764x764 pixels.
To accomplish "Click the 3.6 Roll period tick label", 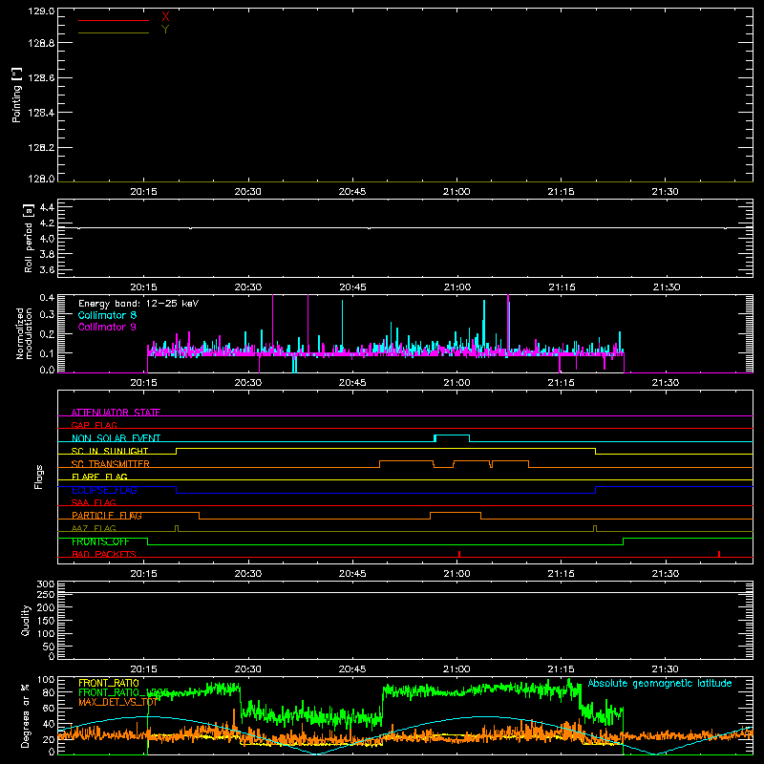I will click(x=47, y=269).
